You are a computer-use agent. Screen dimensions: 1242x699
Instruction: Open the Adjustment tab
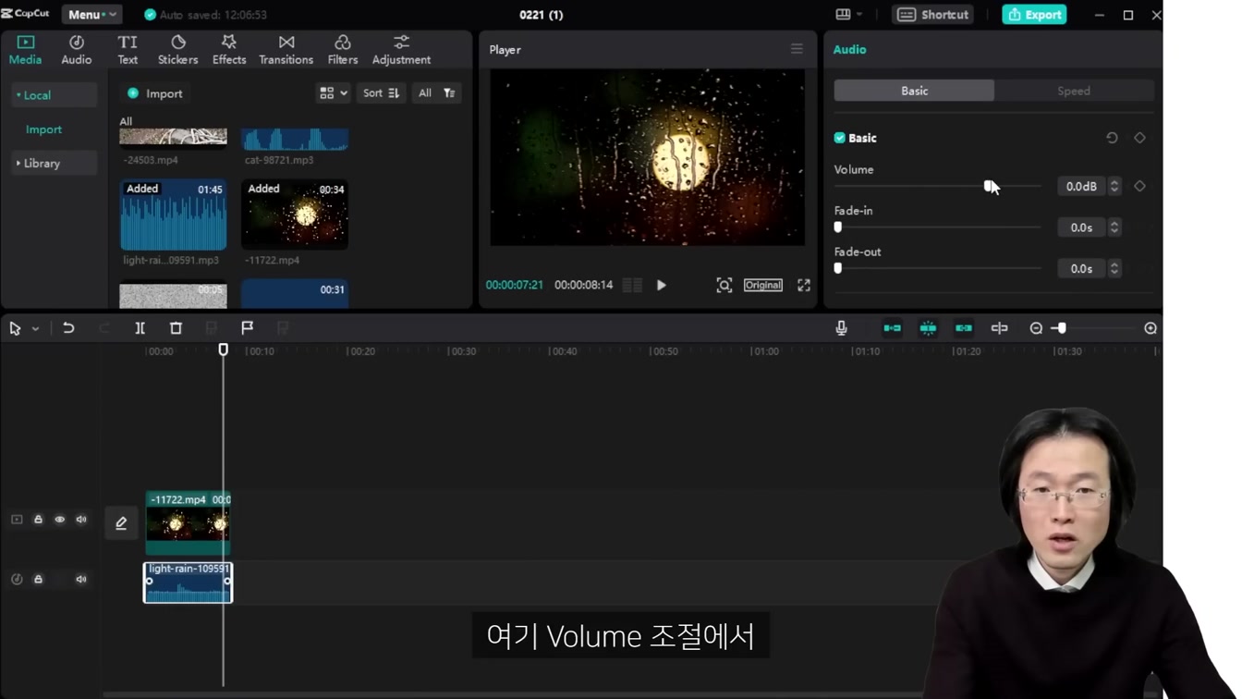pos(401,50)
